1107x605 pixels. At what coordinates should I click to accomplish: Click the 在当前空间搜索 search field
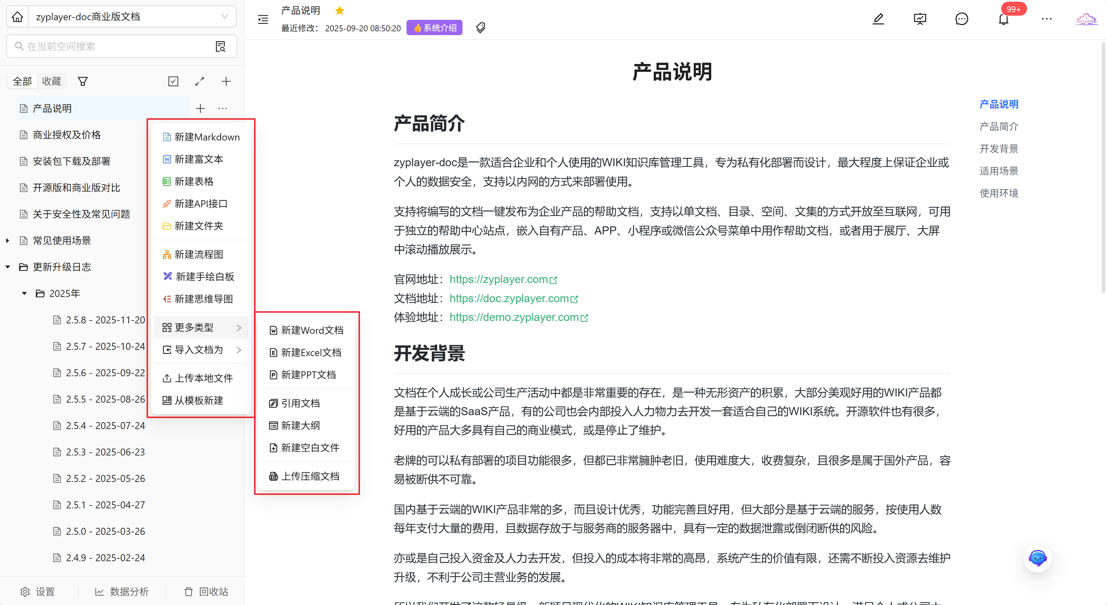click(x=112, y=46)
